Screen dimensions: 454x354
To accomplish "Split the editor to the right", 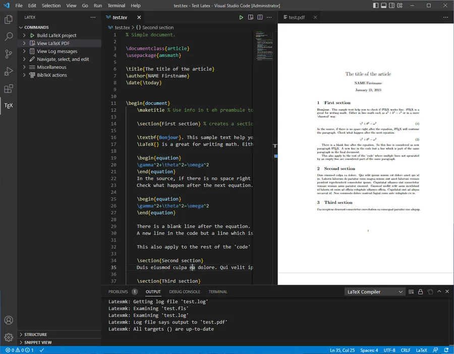I will point(260,17).
